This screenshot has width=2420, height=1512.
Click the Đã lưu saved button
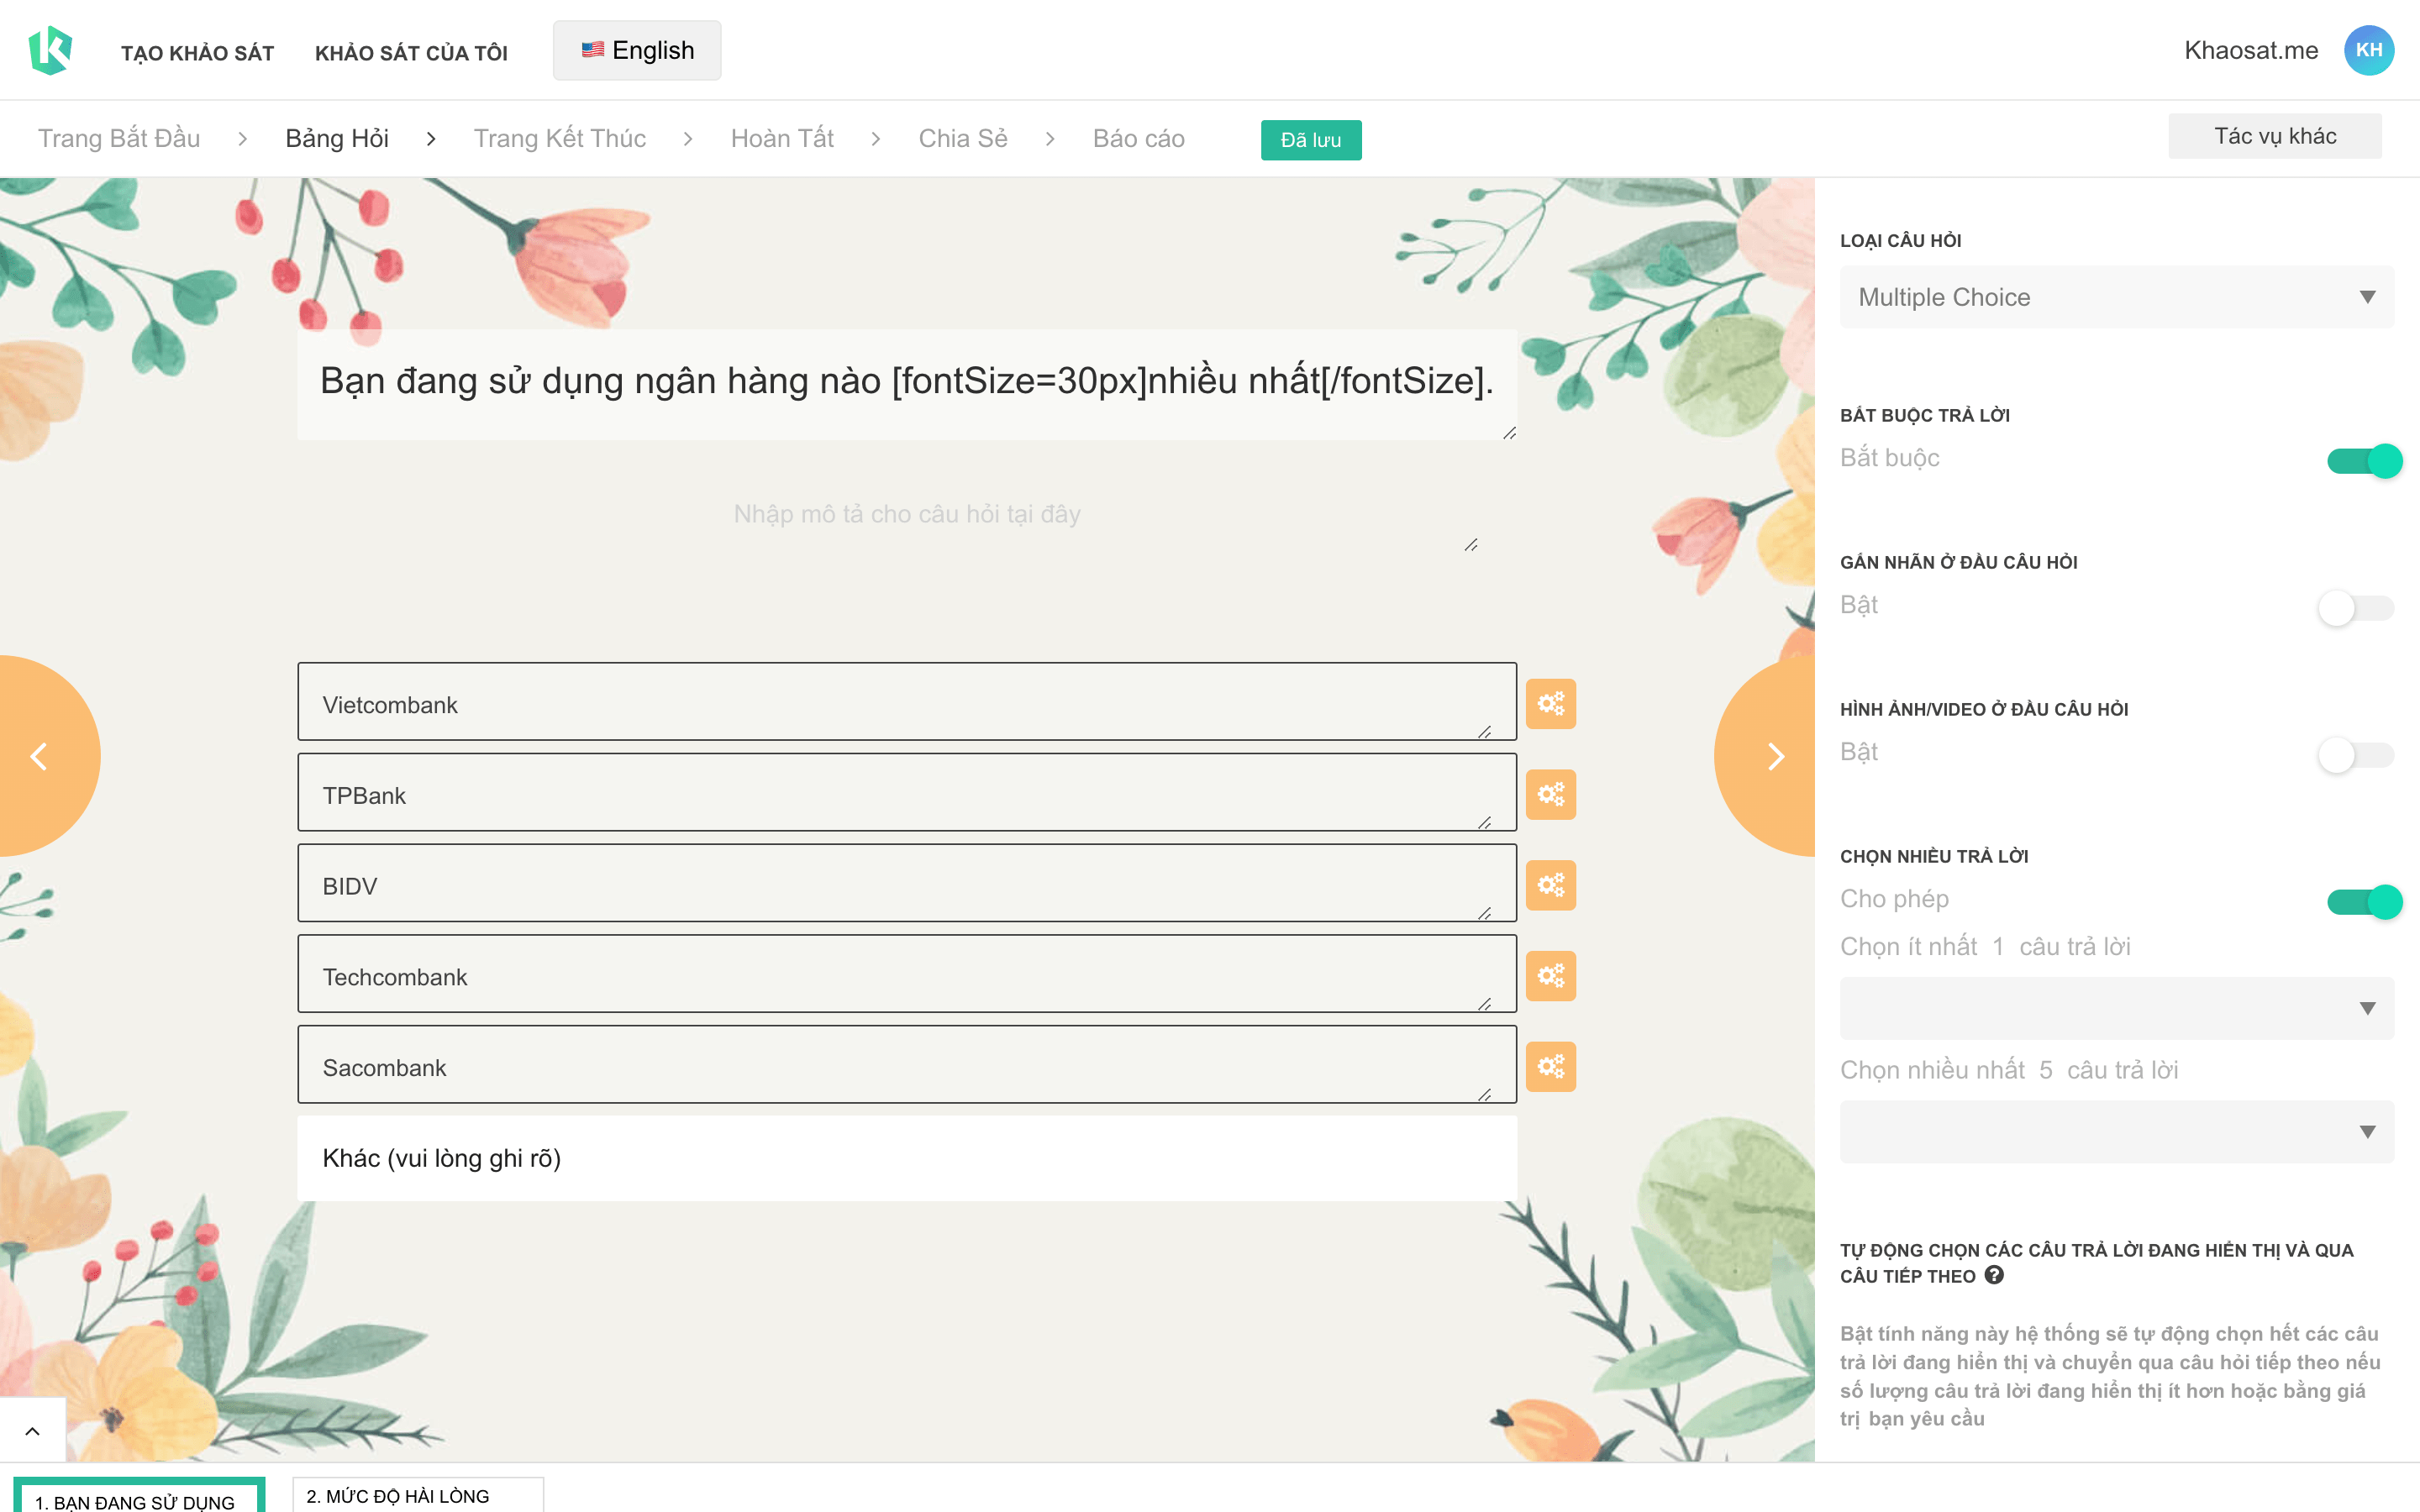(1311, 140)
